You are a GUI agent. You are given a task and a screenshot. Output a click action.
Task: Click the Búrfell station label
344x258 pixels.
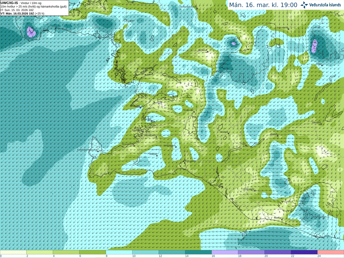pyautogui.click(x=274, y=134)
